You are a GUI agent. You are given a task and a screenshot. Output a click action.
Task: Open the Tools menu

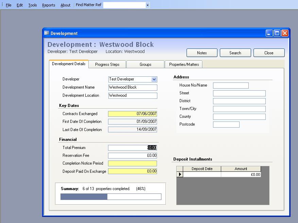(x=32, y=5)
